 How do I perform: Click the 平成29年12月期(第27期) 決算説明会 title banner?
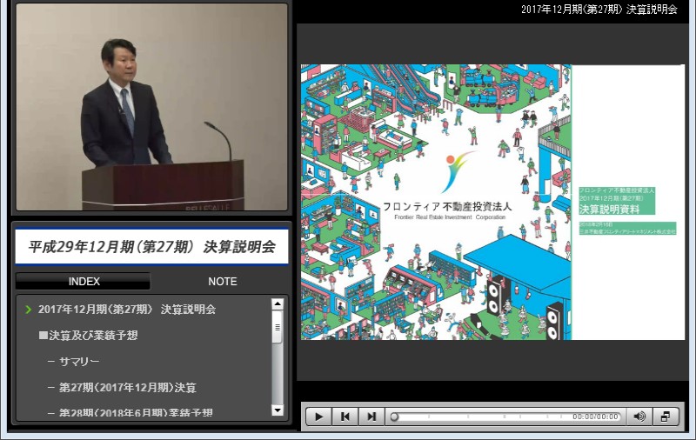point(151,247)
